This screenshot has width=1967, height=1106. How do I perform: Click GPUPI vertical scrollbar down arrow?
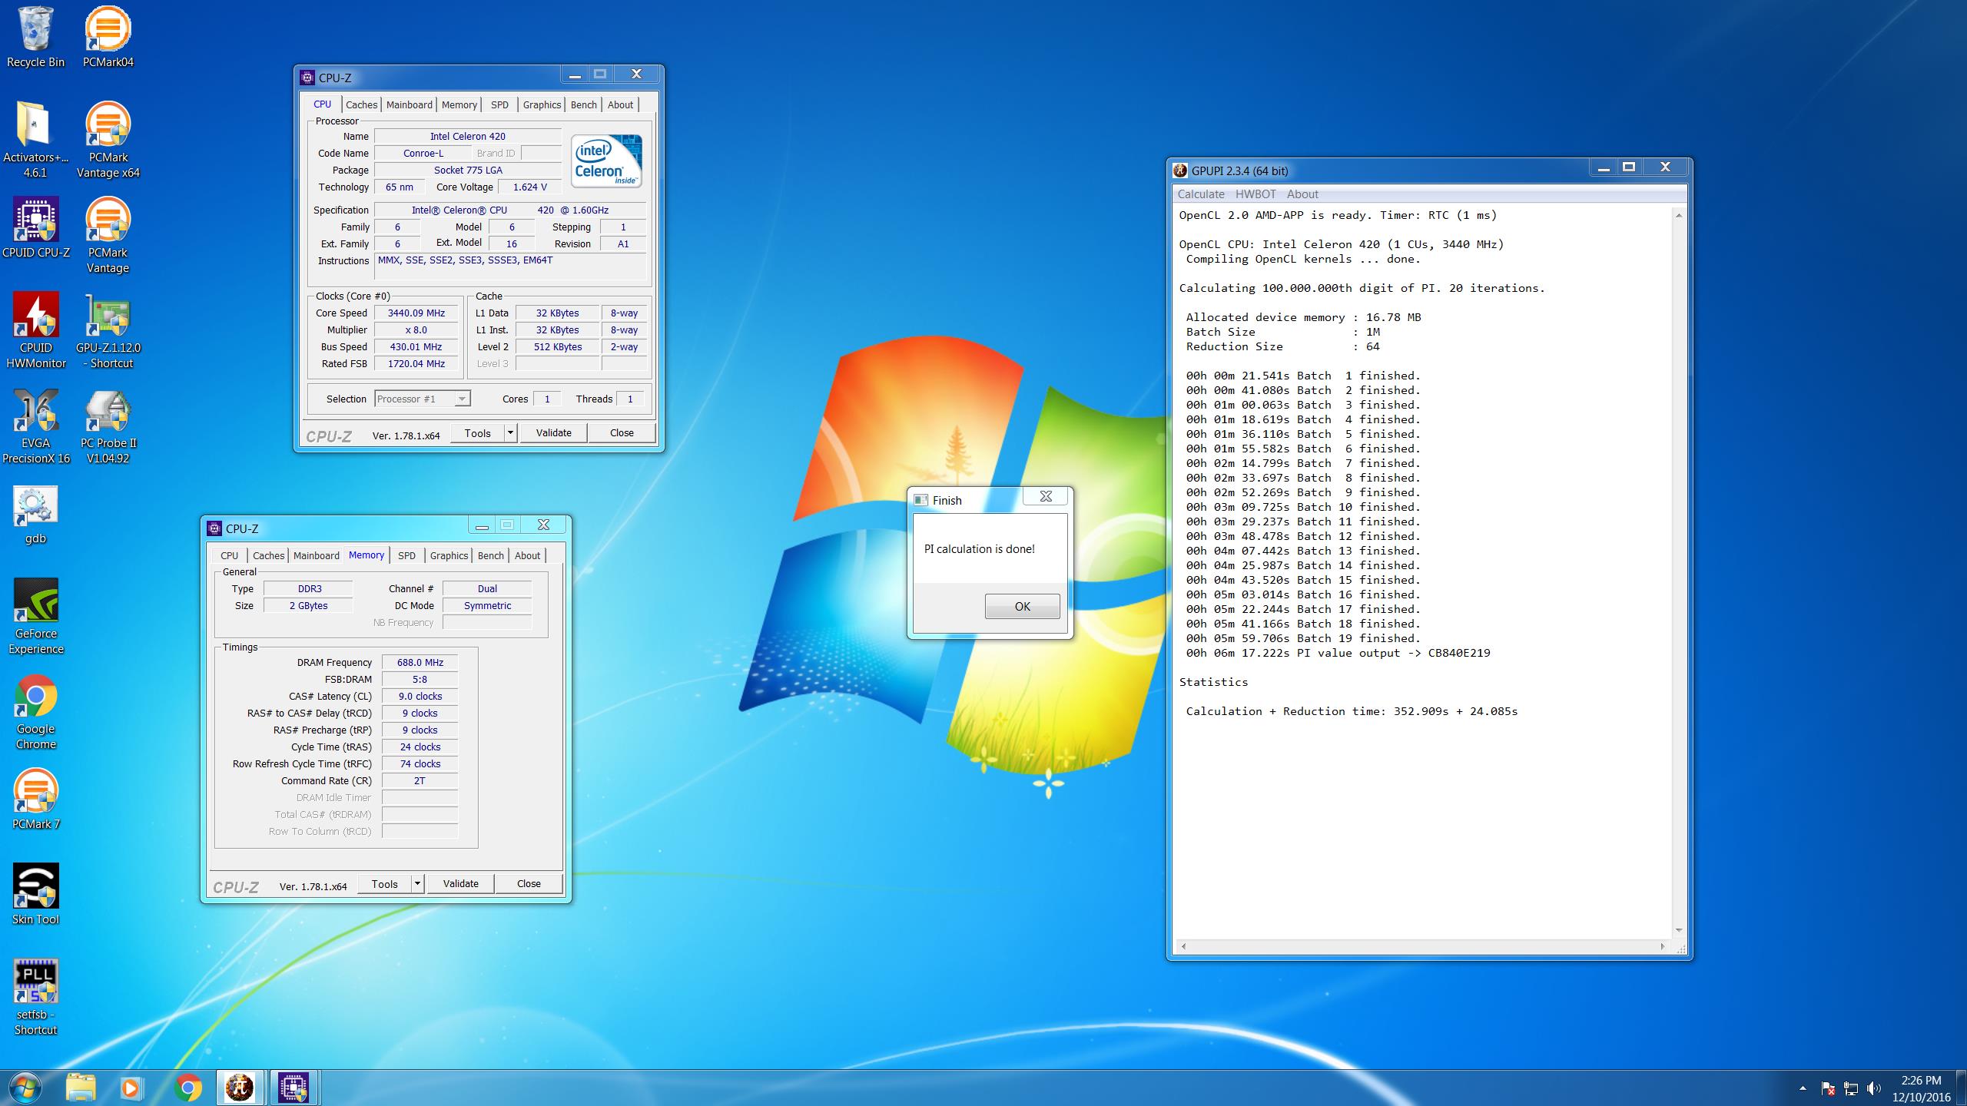point(1679,930)
